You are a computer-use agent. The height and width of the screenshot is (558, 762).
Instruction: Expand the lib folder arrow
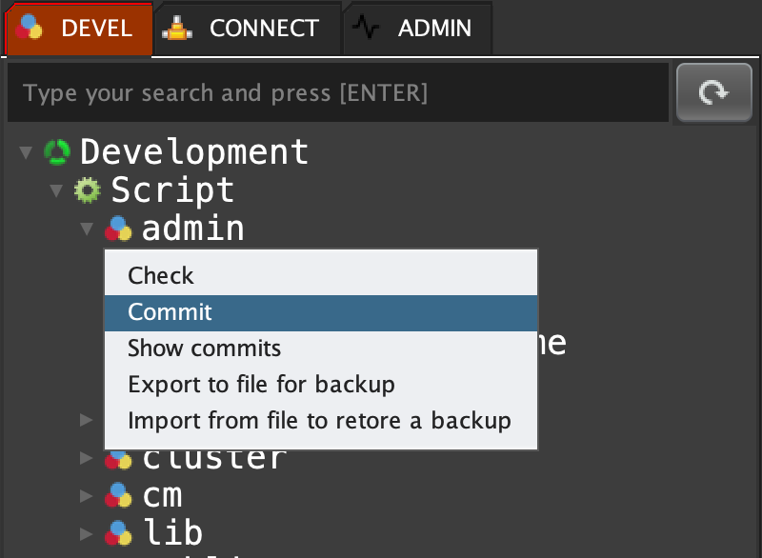87,531
